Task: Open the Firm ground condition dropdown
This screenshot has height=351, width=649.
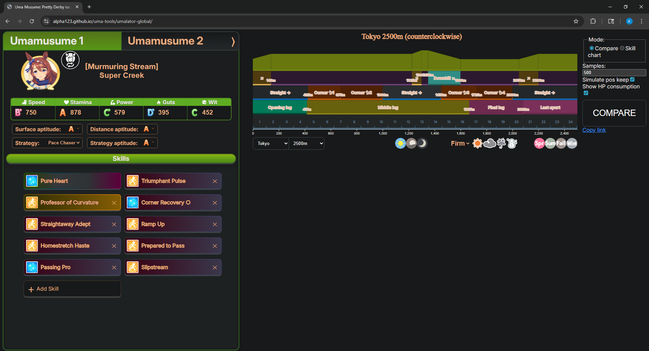Action: pyautogui.click(x=460, y=143)
